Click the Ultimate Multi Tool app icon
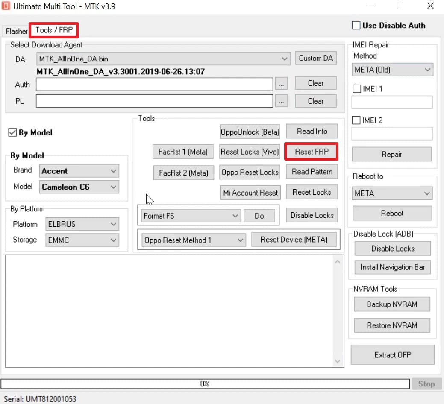The height and width of the screenshot is (404, 444). [x=6, y=6]
